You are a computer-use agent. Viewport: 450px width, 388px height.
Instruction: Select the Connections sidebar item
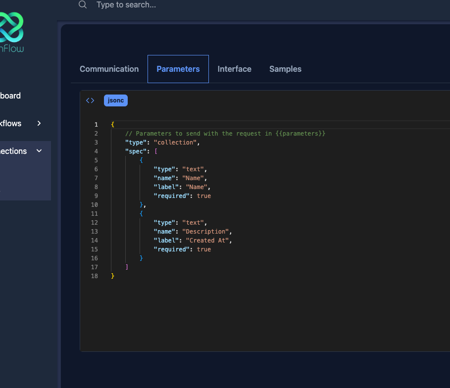[x=13, y=151]
